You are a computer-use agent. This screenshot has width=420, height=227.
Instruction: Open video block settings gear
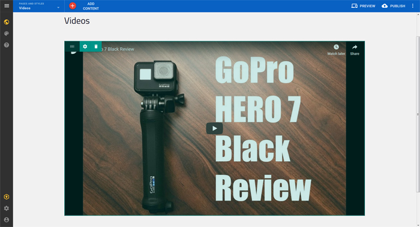[85, 47]
